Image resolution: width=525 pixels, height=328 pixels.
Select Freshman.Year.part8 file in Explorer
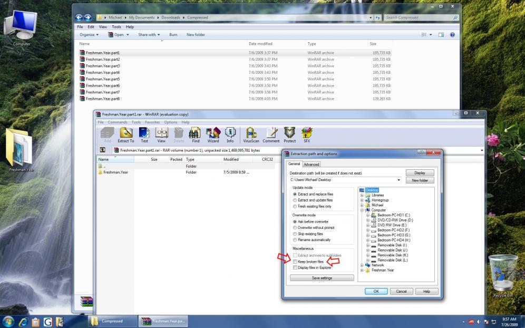pyautogui.click(x=235, y=99)
